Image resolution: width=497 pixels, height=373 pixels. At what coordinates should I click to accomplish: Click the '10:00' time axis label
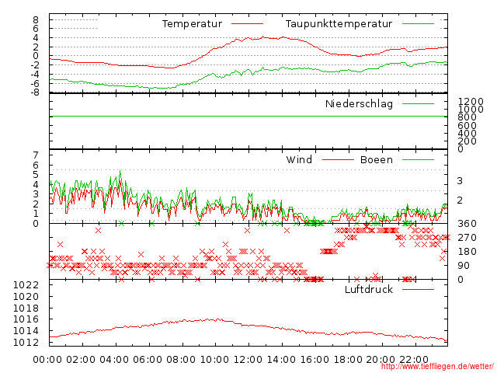tap(214, 360)
